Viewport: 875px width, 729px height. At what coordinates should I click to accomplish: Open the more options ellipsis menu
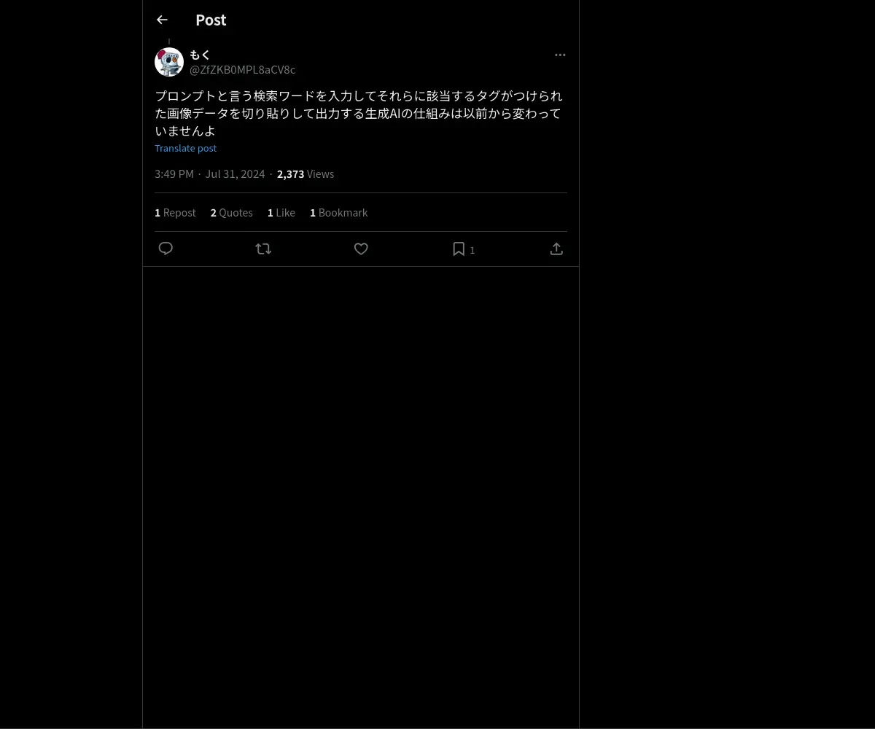[560, 55]
